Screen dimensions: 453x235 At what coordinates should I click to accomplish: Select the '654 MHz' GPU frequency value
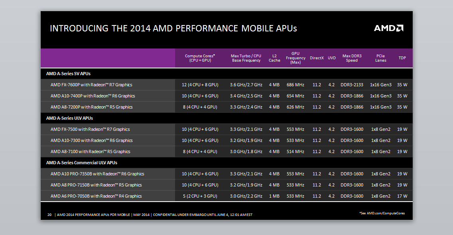295,96
